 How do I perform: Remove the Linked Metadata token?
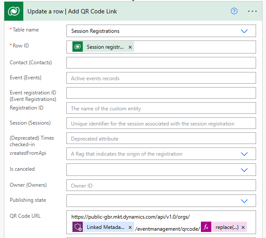(130, 227)
